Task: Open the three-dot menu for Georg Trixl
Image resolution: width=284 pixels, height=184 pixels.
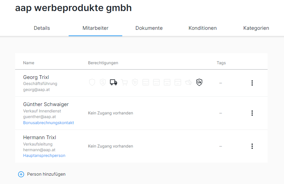Action: pyautogui.click(x=252, y=83)
